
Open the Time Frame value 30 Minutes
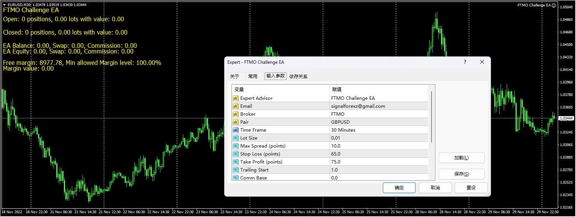click(378, 130)
